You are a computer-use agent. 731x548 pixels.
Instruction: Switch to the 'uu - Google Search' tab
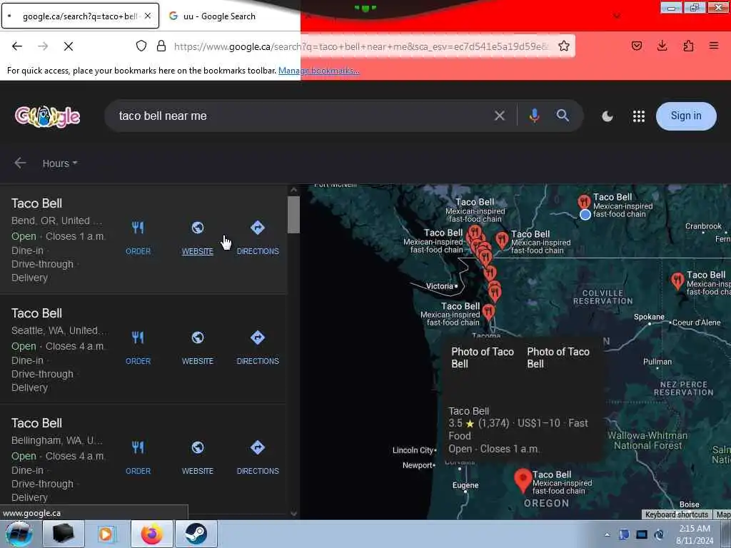[x=219, y=16]
